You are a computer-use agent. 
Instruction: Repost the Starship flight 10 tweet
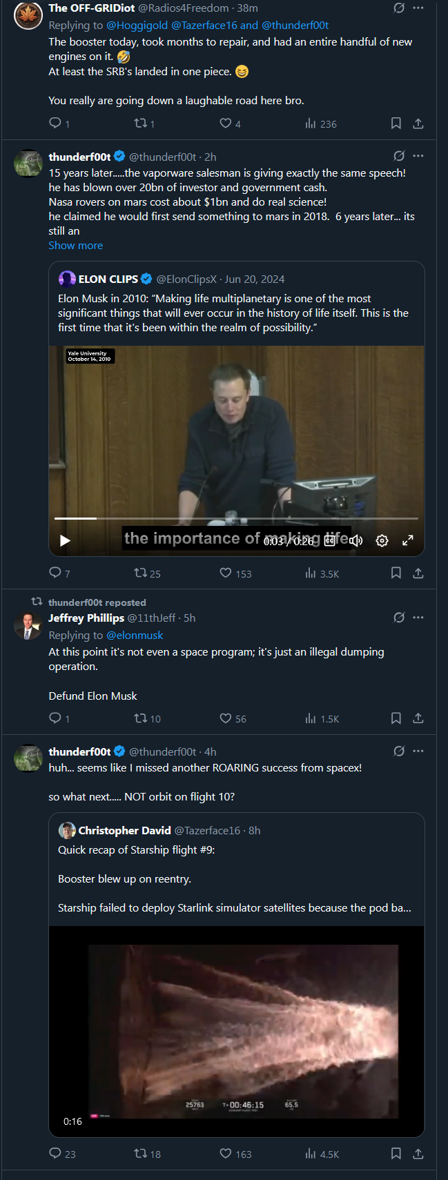point(141,1153)
